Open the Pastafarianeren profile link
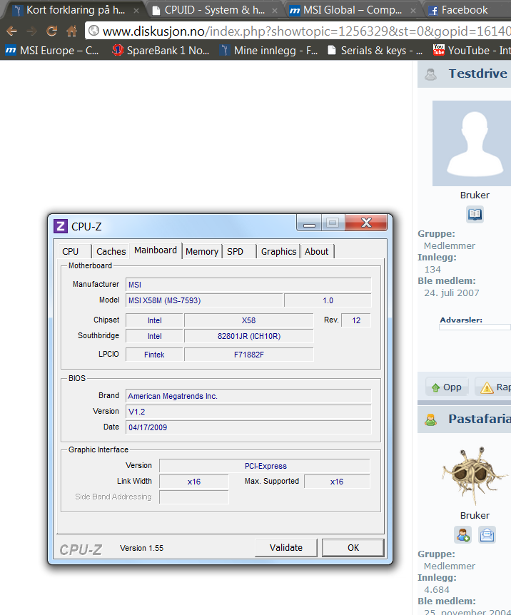The image size is (511, 615). [x=480, y=419]
